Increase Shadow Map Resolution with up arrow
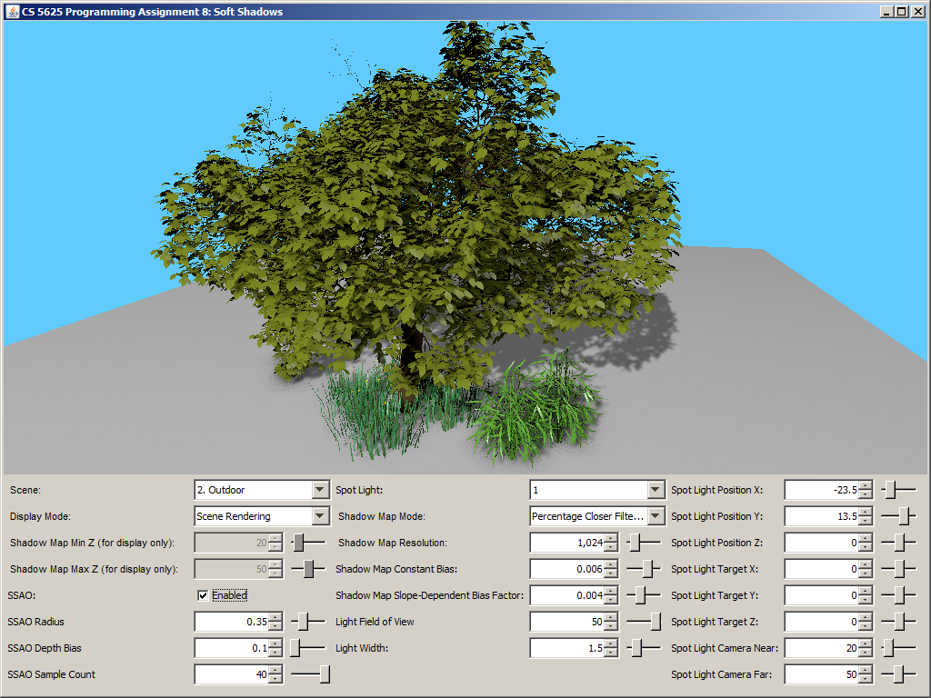931x698 pixels. (x=610, y=538)
